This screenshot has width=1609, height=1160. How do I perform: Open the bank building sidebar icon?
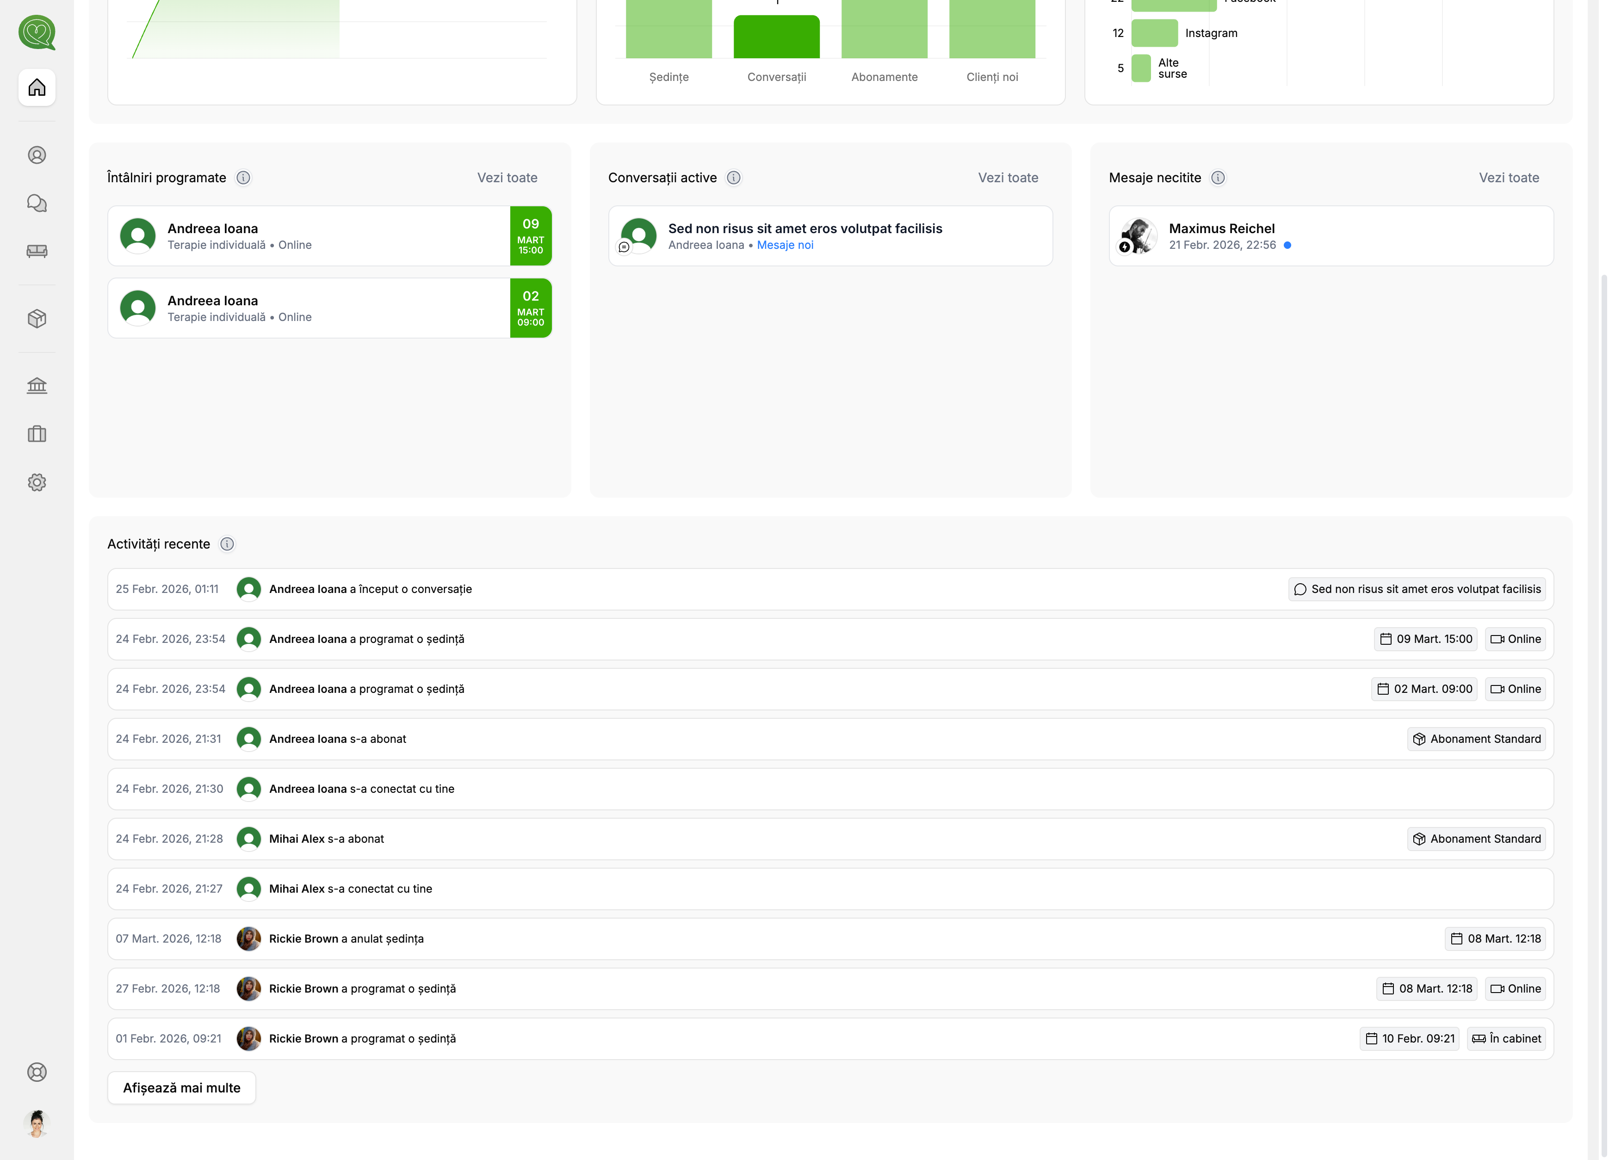pyautogui.click(x=37, y=385)
